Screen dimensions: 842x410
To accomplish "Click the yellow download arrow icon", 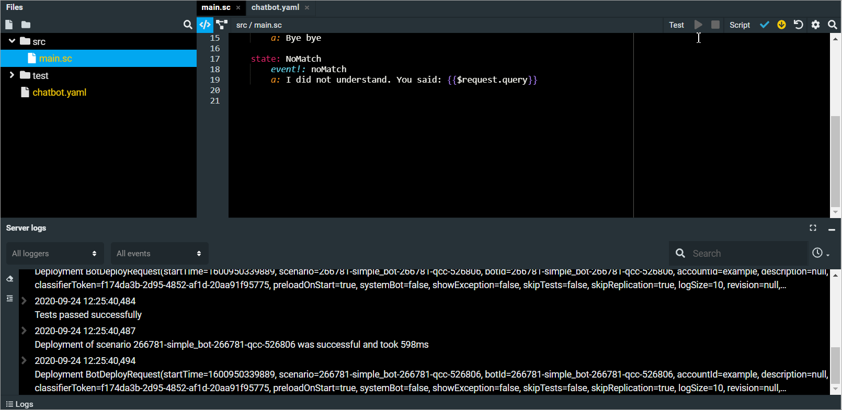I will tap(781, 25).
